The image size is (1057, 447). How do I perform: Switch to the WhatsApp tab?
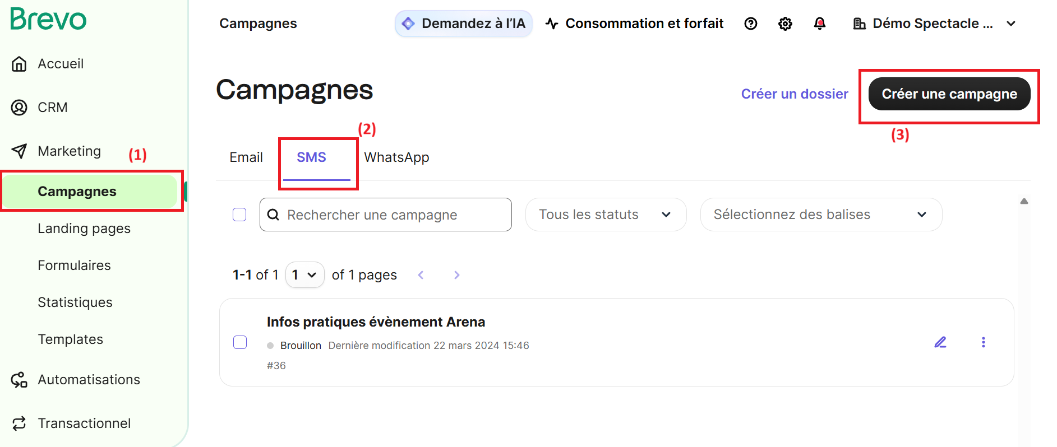[x=396, y=157]
